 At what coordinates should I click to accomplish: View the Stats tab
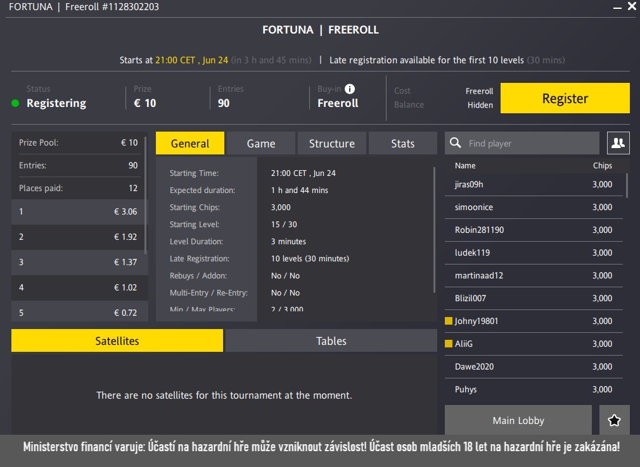402,143
